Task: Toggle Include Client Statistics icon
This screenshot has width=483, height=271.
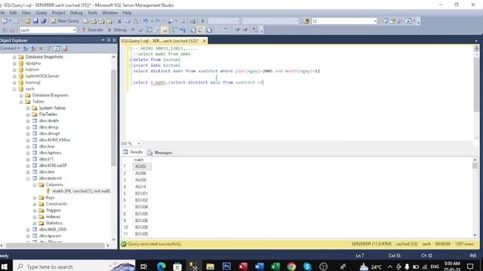Action: pos(183,30)
